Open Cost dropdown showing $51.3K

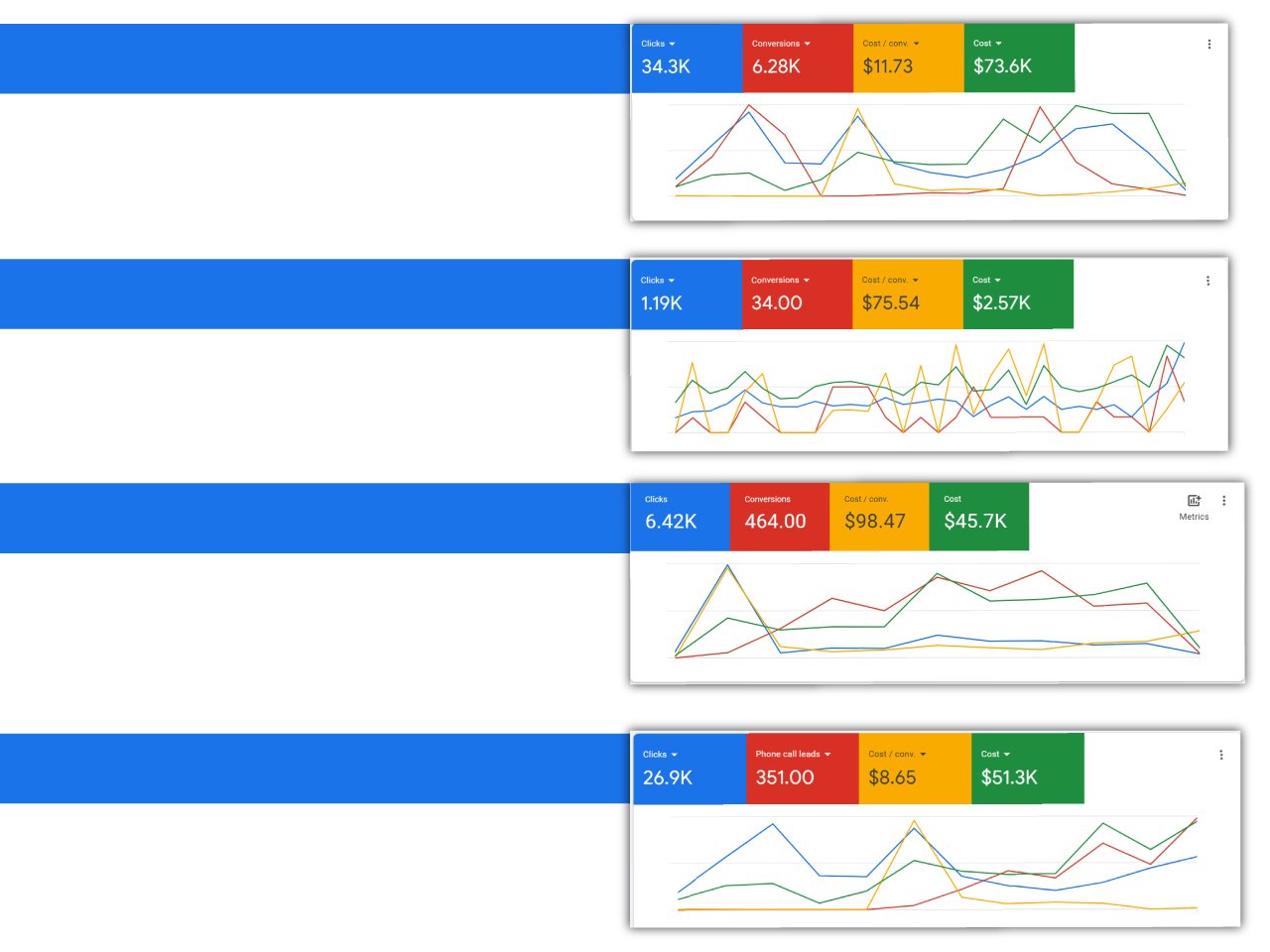click(995, 755)
